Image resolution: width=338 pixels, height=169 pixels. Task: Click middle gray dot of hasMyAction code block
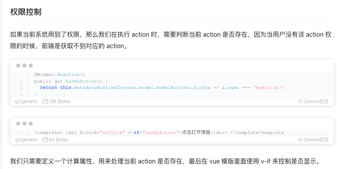pos(24,66)
